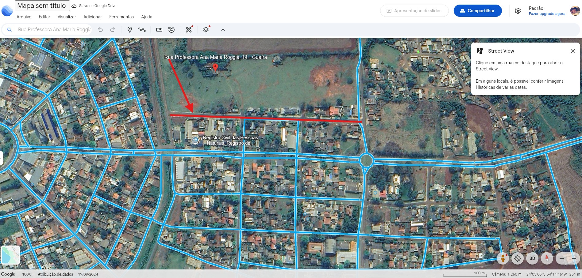Toggle 3D view mode
The height and width of the screenshot is (278, 582).
pos(532,258)
